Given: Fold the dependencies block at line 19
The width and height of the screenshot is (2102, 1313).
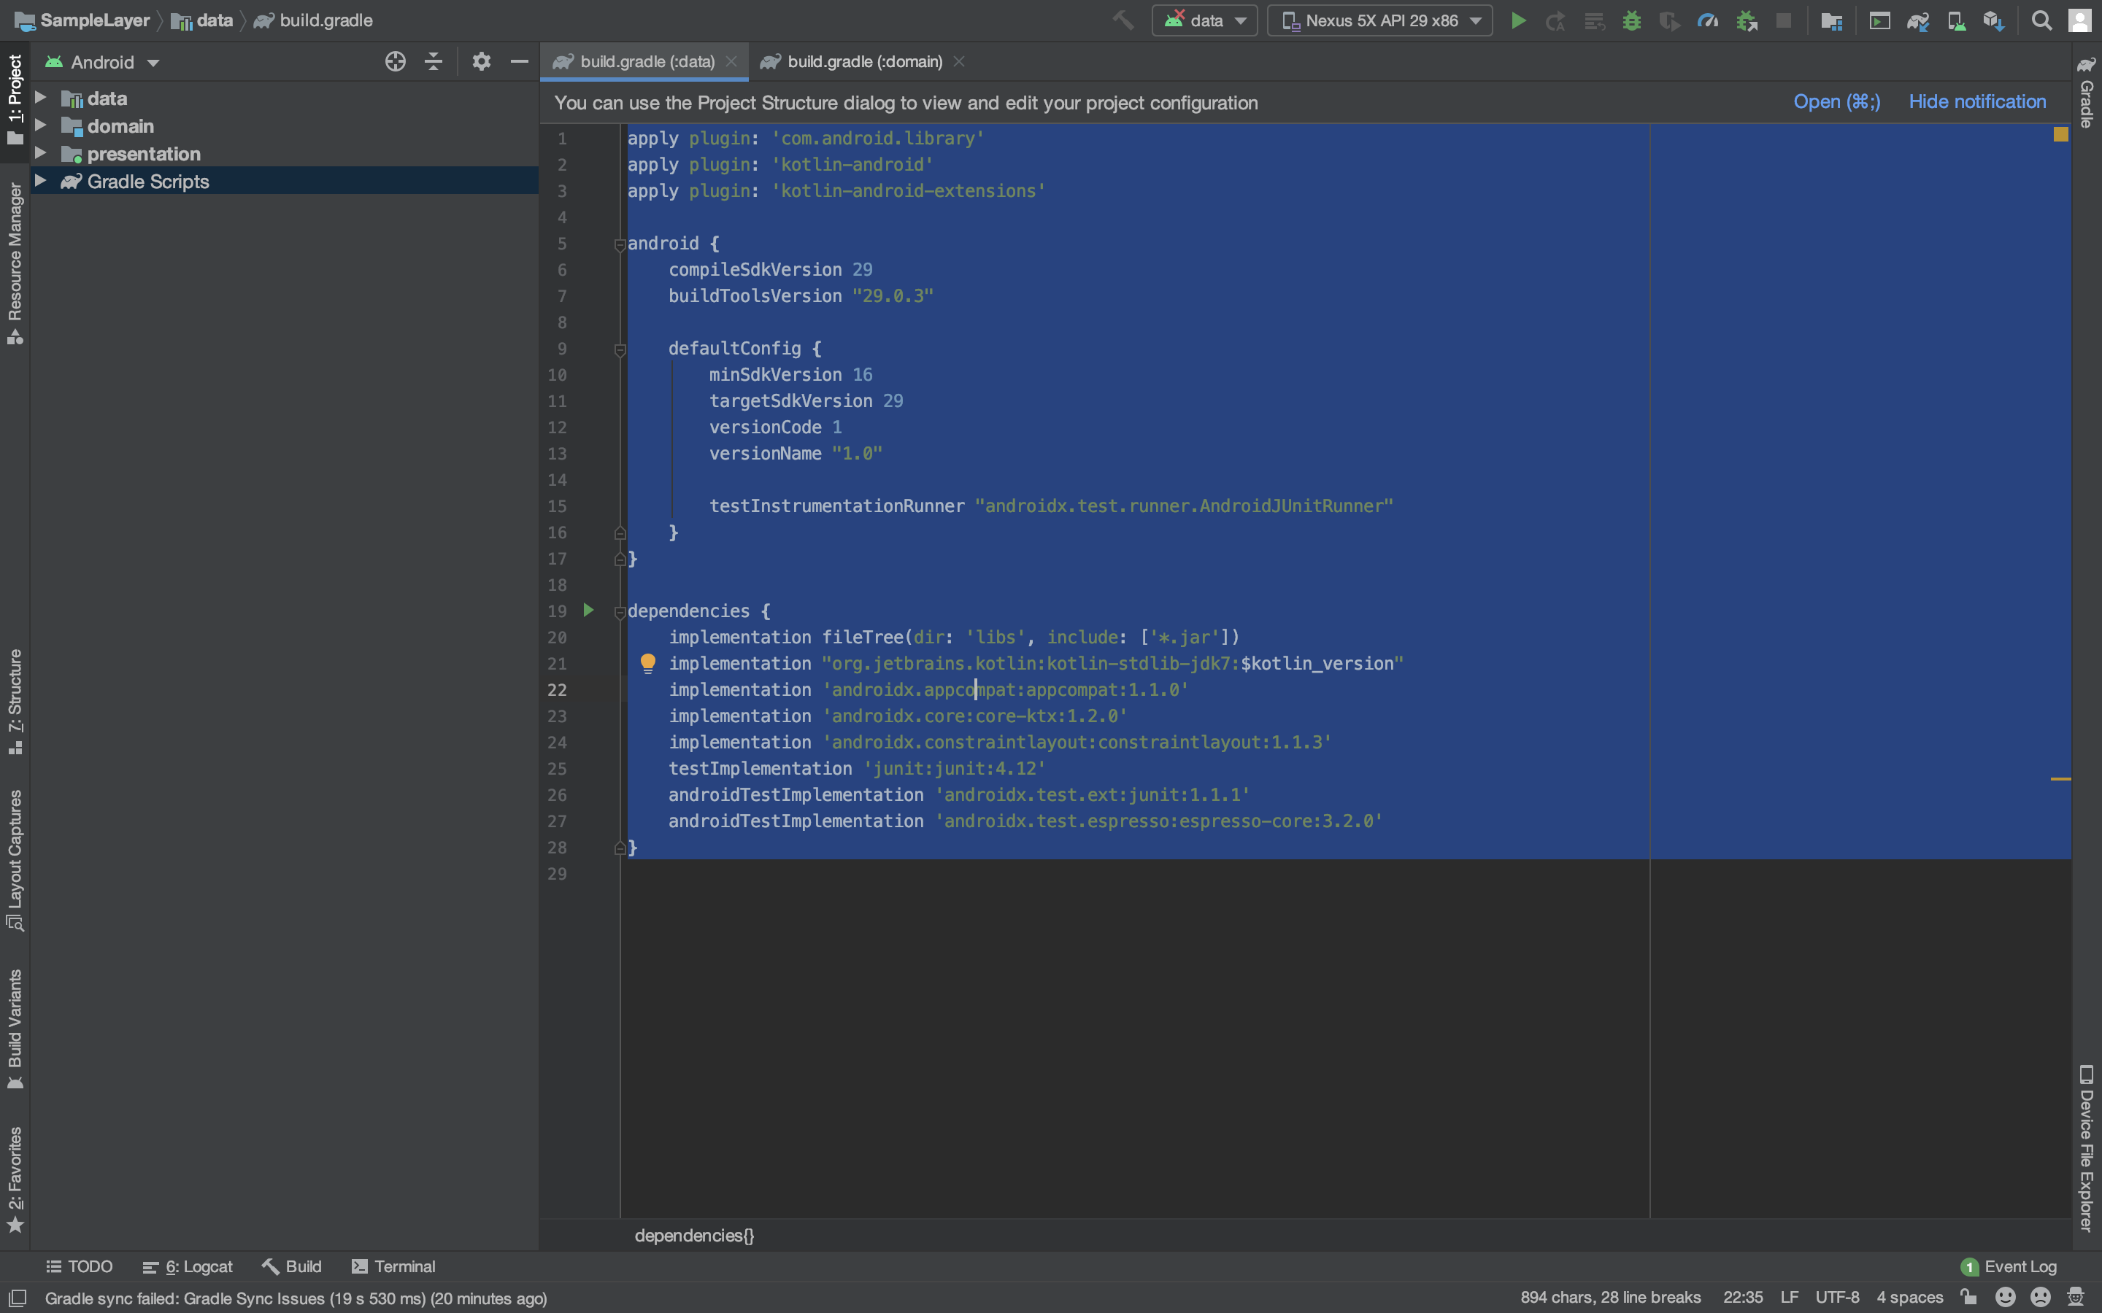Looking at the screenshot, I should [620, 612].
